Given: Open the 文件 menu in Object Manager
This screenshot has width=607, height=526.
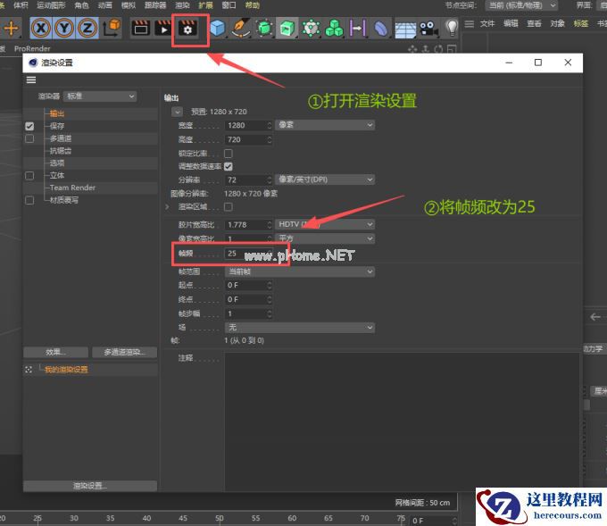Looking at the screenshot, I should pyautogui.click(x=487, y=23).
